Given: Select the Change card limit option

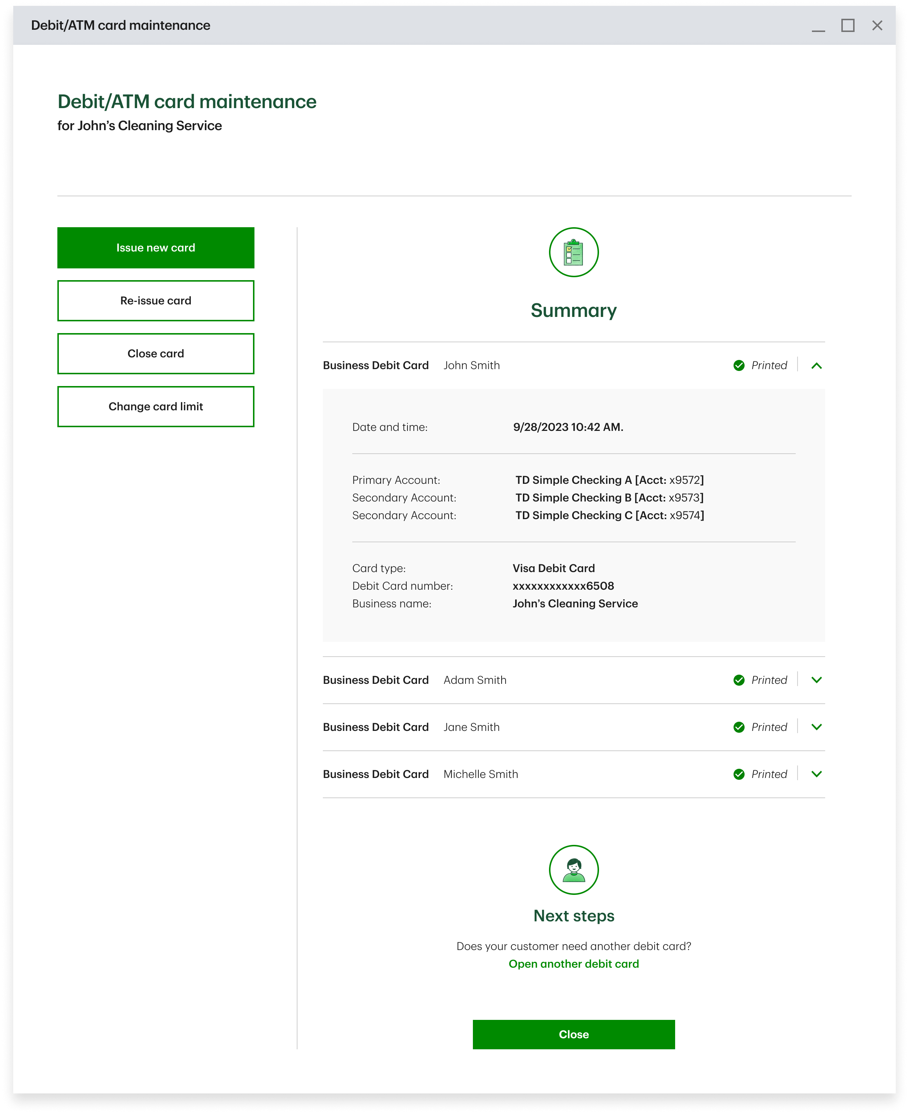Looking at the screenshot, I should (x=156, y=406).
